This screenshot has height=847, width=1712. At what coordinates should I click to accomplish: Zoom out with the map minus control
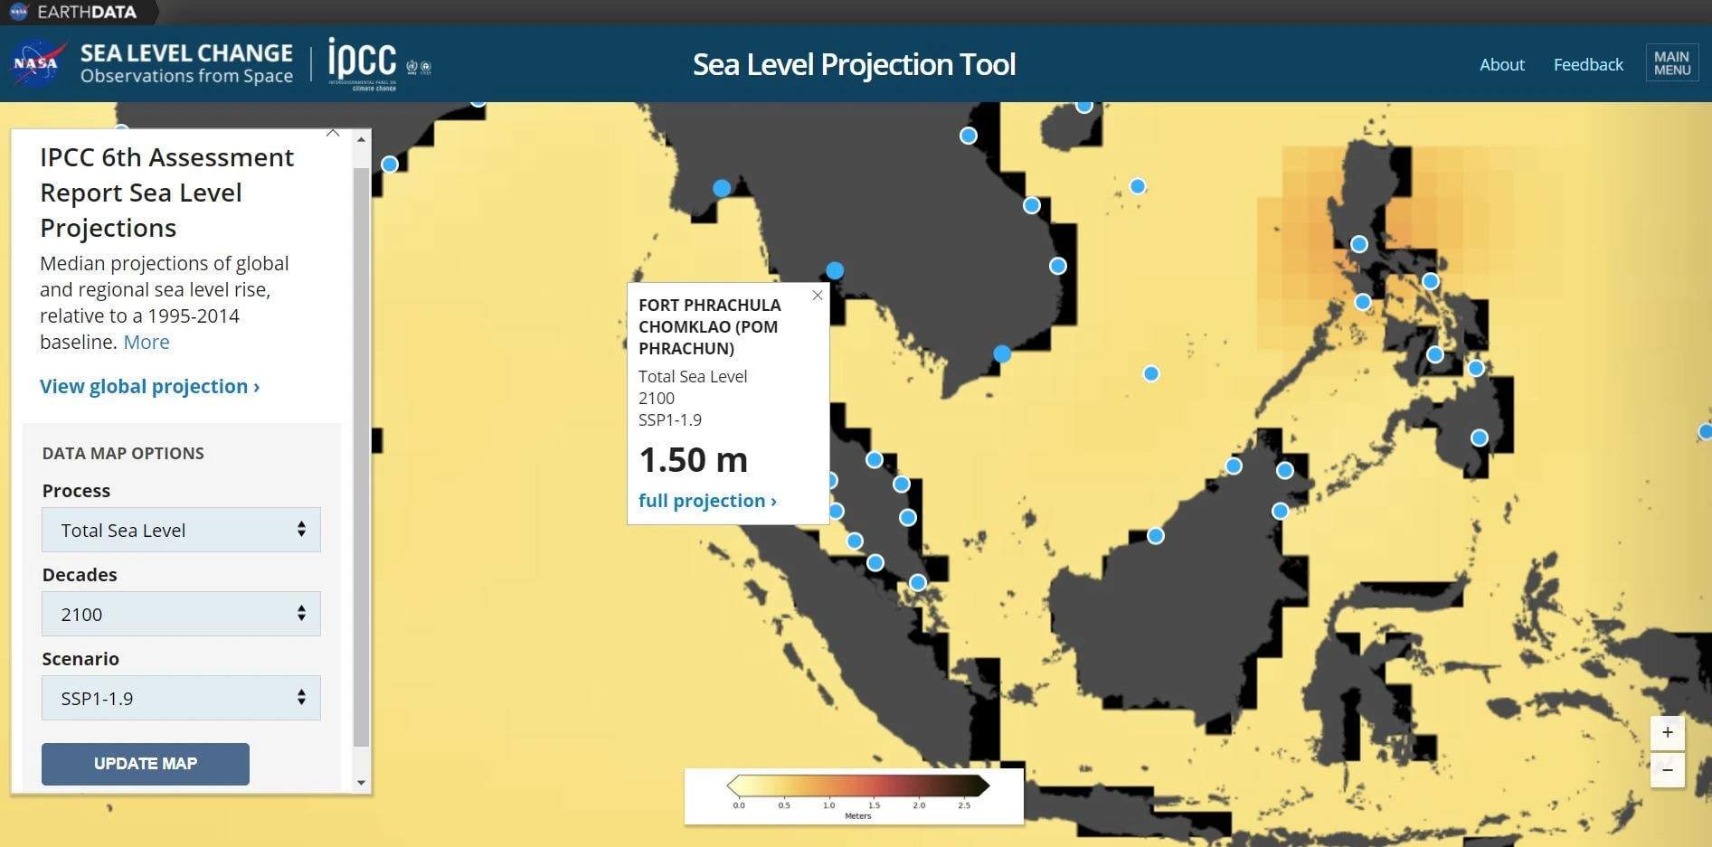coord(1667,769)
